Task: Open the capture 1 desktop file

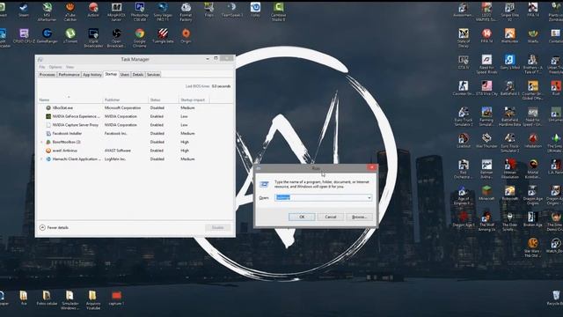Action: pos(116,298)
